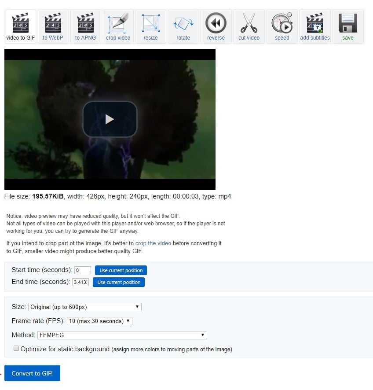
Task: Click Use current position for start time
Action: pyautogui.click(x=121, y=270)
